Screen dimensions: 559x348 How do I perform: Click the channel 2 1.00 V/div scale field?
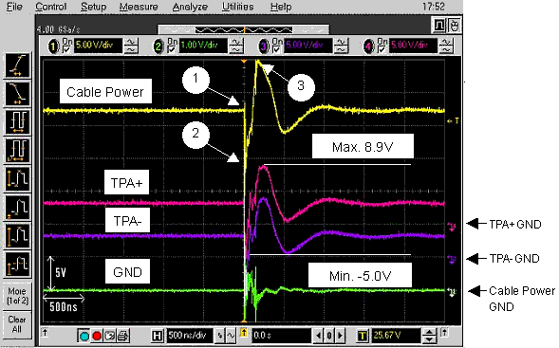pyautogui.click(x=202, y=46)
